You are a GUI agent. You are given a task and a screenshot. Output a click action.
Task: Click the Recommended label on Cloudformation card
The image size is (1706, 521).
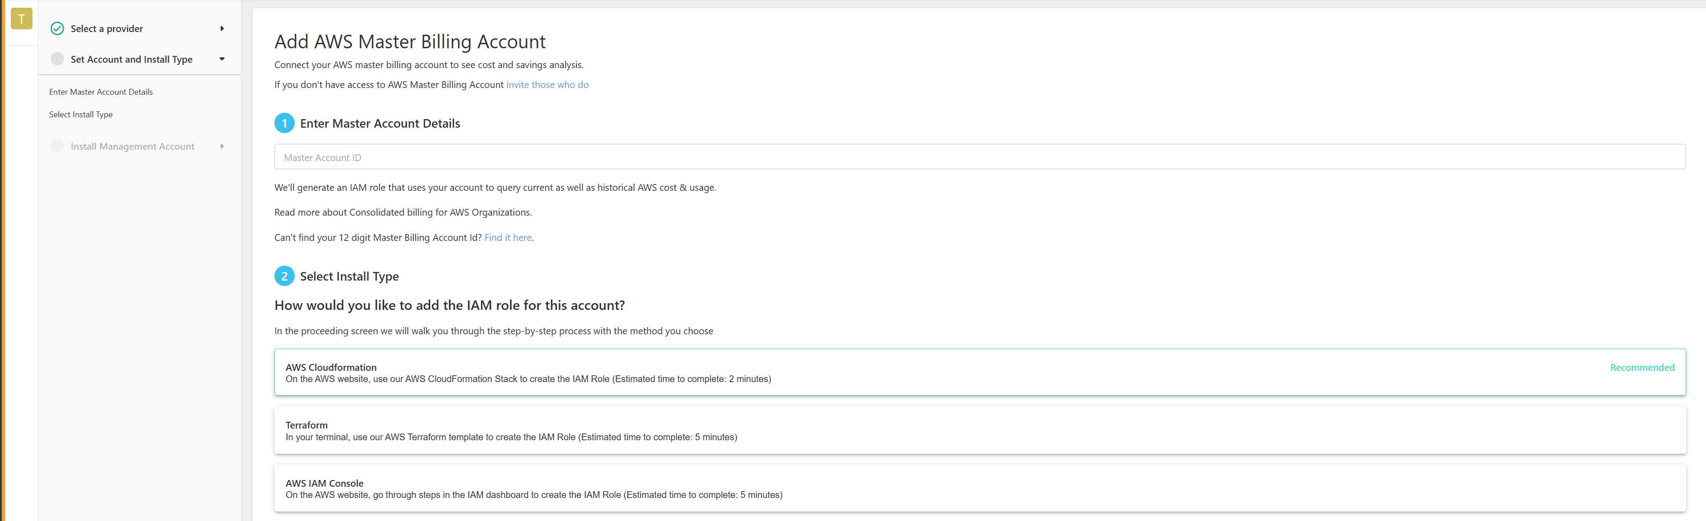pos(1641,368)
